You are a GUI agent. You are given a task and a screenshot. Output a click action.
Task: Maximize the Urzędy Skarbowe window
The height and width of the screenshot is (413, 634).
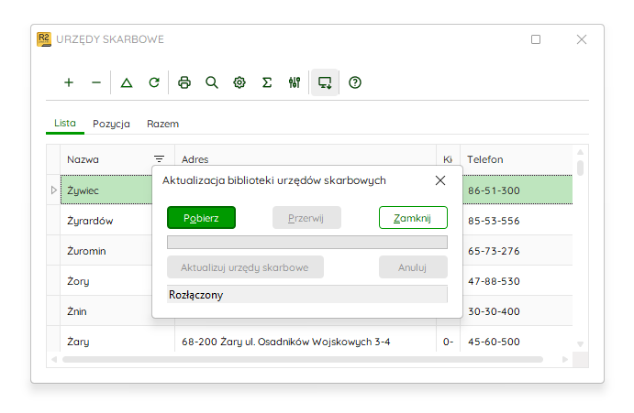pos(536,39)
